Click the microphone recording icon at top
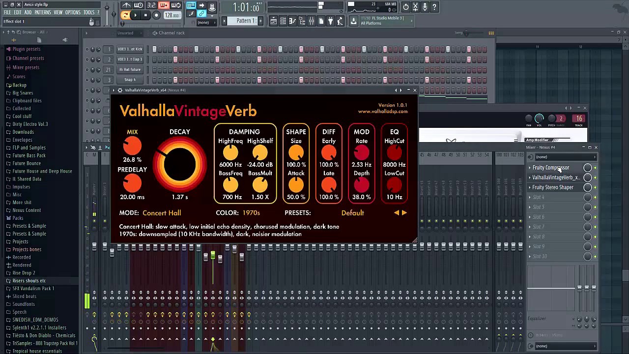Image resolution: width=629 pixels, height=354 pixels. tap(425, 7)
